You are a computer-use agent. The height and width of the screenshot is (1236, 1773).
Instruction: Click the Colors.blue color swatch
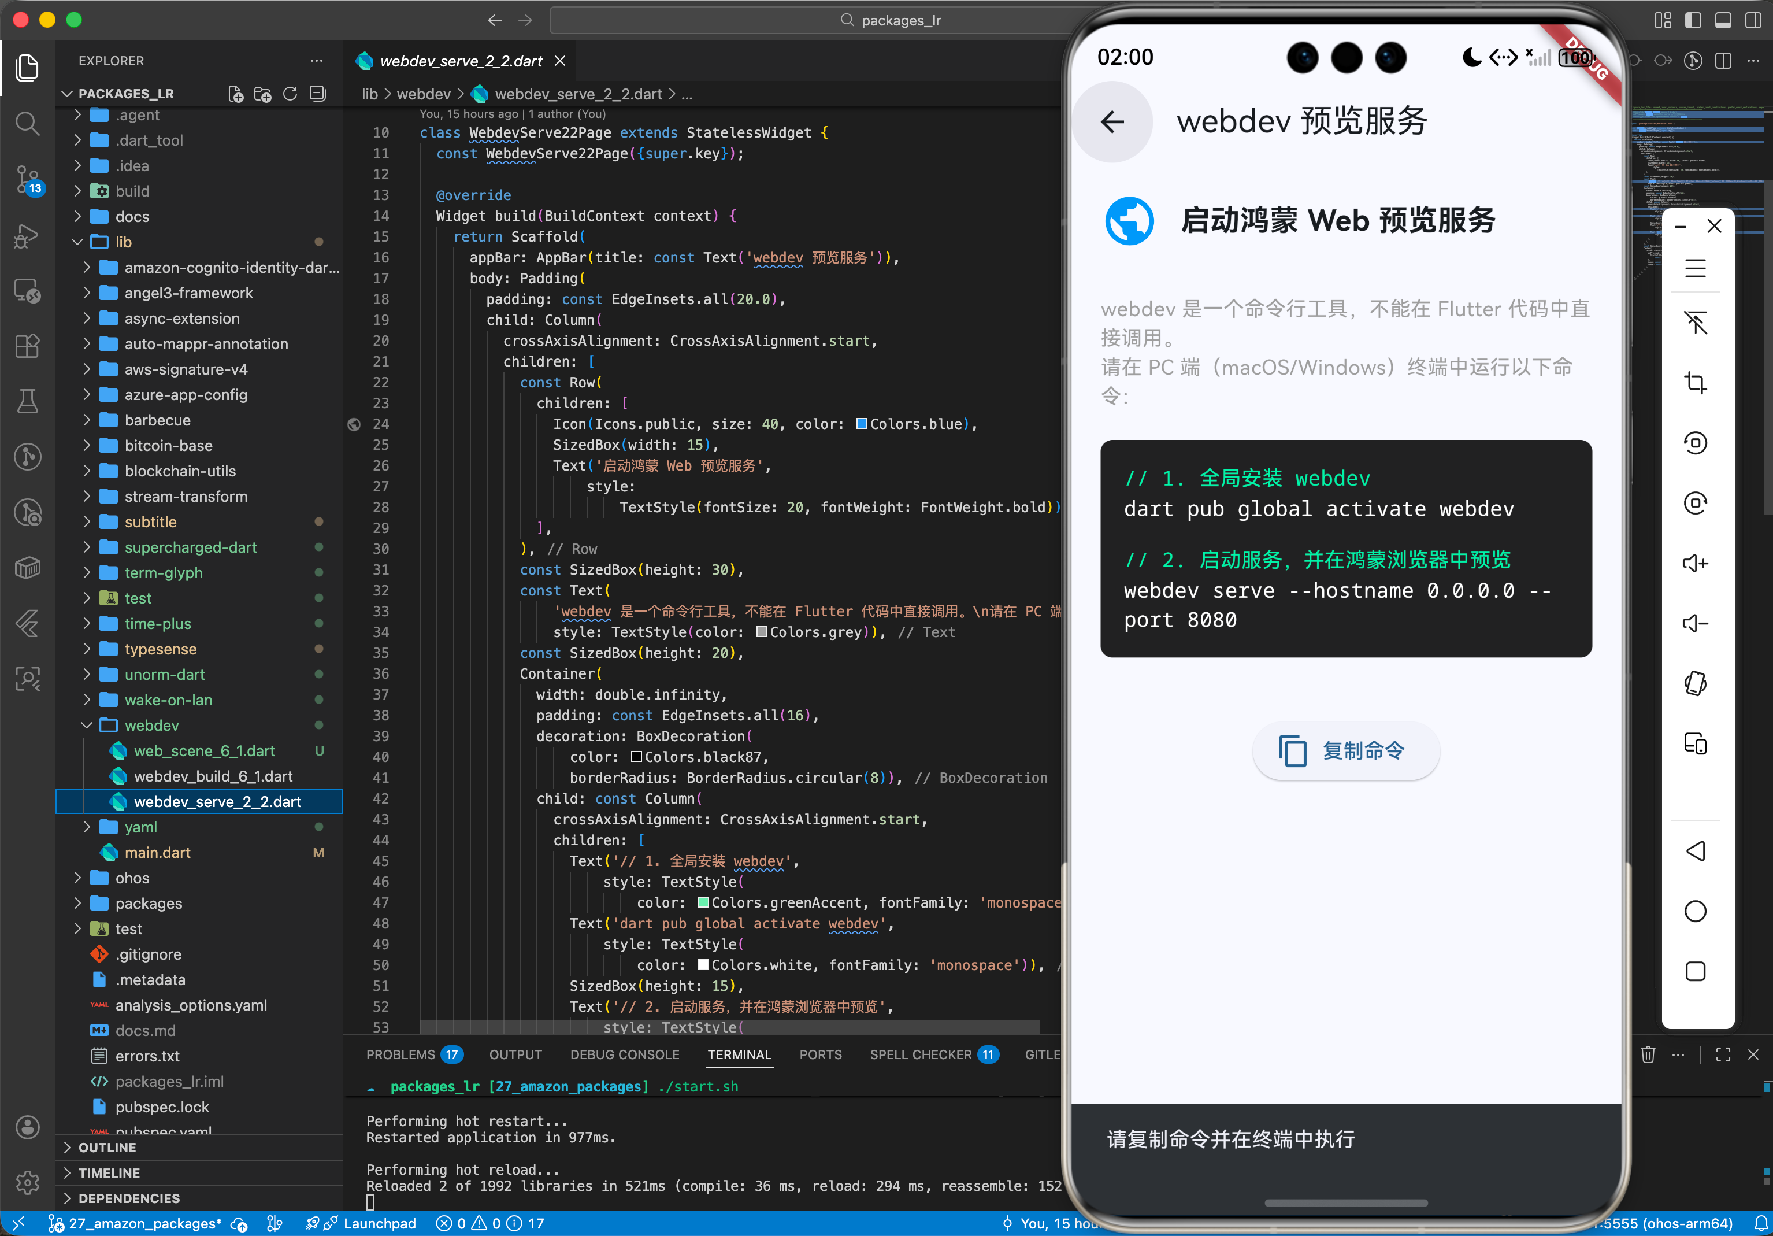pyautogui.click(x=862, y=424)
